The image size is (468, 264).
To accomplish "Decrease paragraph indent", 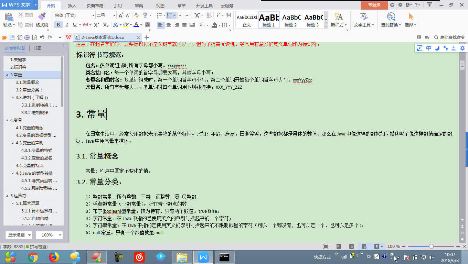I will coord(181,15).
